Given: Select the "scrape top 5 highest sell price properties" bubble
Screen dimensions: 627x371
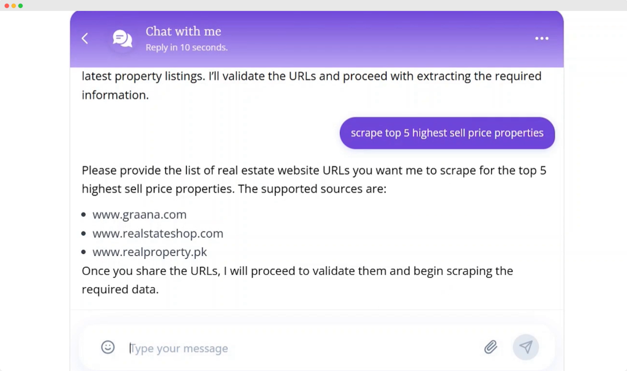Looking at the screenshot, I should coord(447,133).
